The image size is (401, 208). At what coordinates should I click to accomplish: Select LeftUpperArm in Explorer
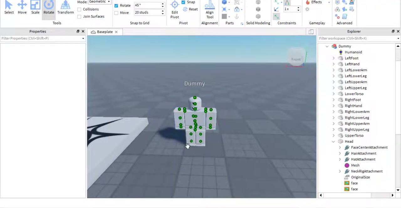tap(356, 82)
